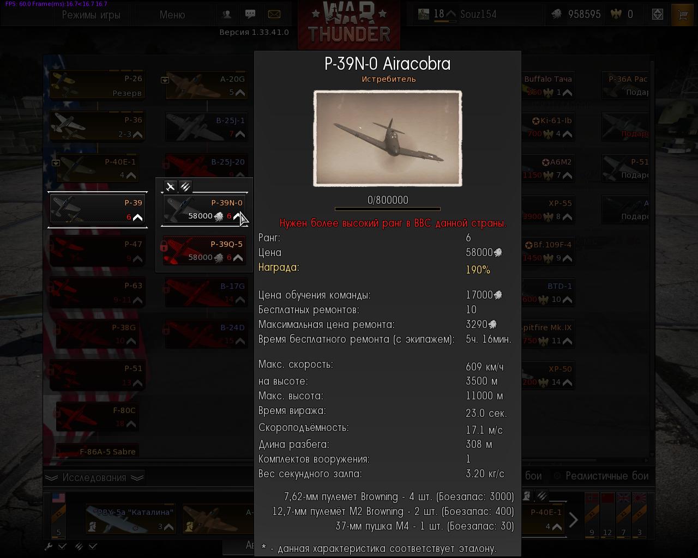Select the Japan flag country slot
The image size is (698, 558).
coord(640,515)
